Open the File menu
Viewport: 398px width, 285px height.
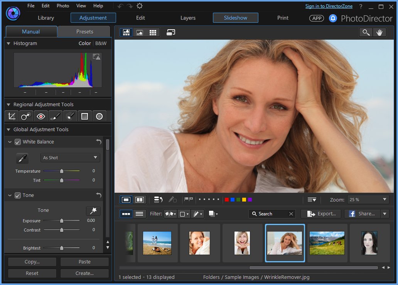[x=31, y=5]
